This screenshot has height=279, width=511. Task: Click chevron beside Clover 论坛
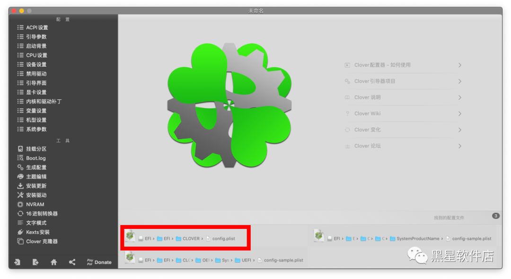point(459,146)
